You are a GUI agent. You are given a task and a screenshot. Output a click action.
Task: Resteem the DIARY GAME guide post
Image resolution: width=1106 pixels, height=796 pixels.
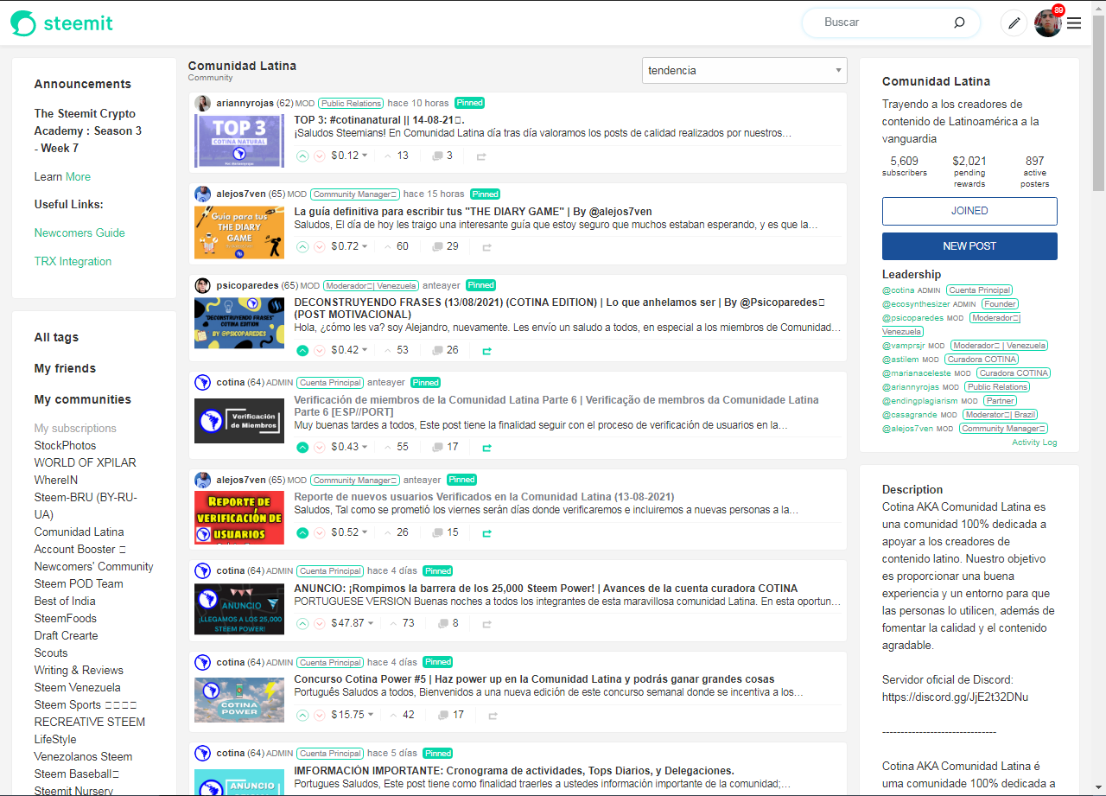coord(487,247)
